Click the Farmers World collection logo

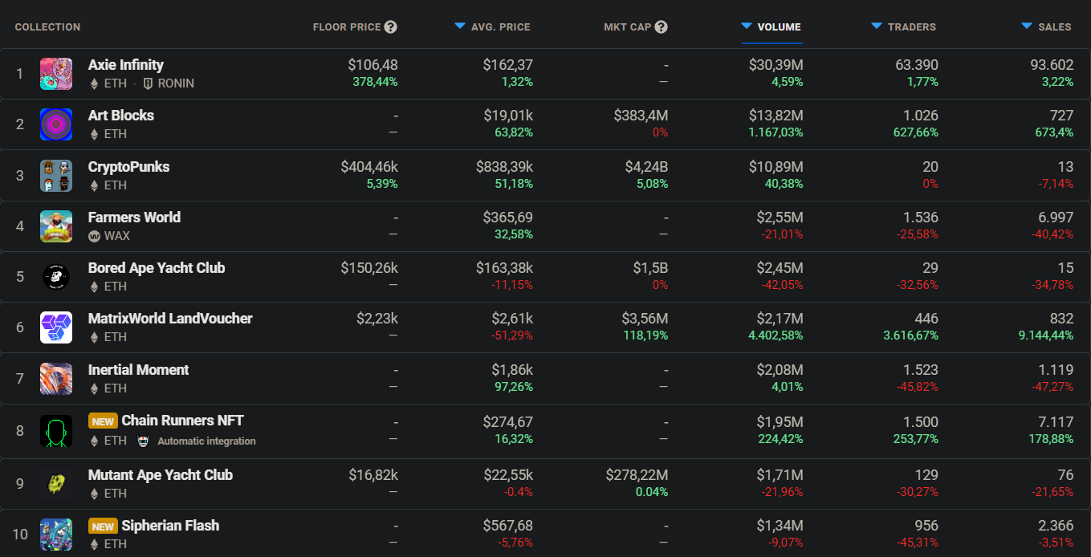point(56,226)
